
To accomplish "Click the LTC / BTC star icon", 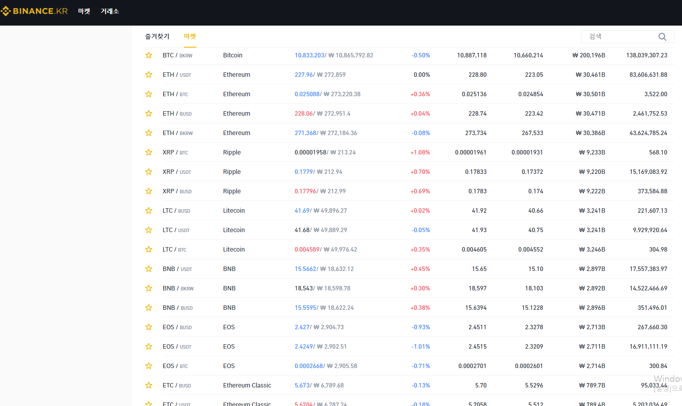I will [x=149, y=249].
